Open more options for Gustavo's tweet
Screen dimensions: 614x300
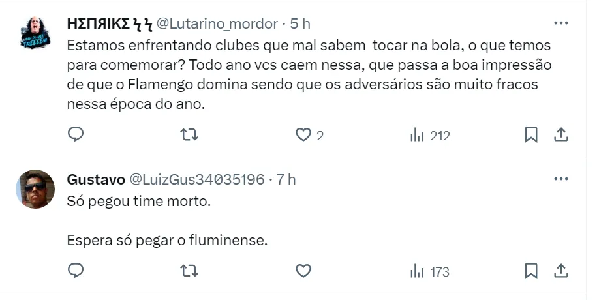(x=560, y=179)
